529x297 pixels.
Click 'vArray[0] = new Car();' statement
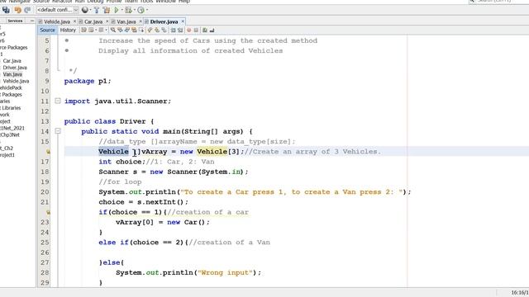[163, 222]
